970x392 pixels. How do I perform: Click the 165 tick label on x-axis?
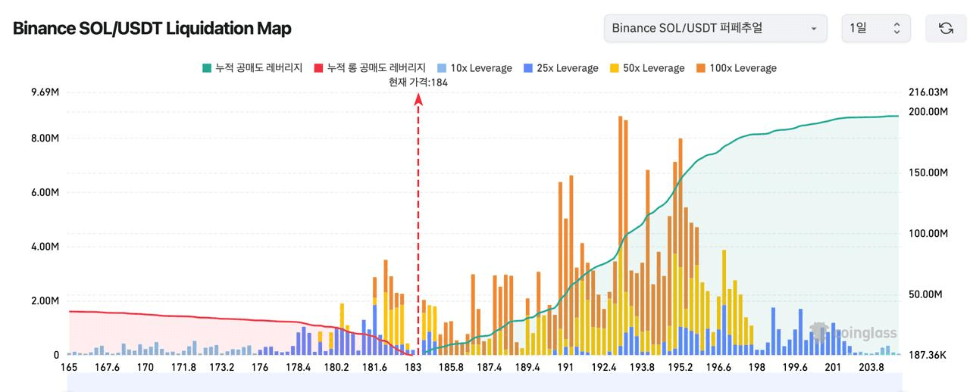69,367
